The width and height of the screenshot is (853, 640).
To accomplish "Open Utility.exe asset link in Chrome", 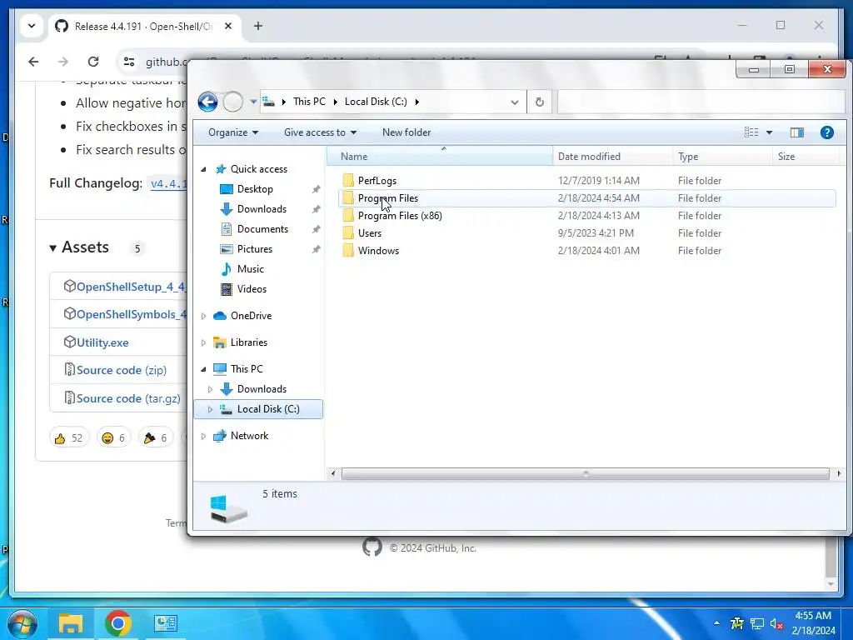I will click(102, 342).
